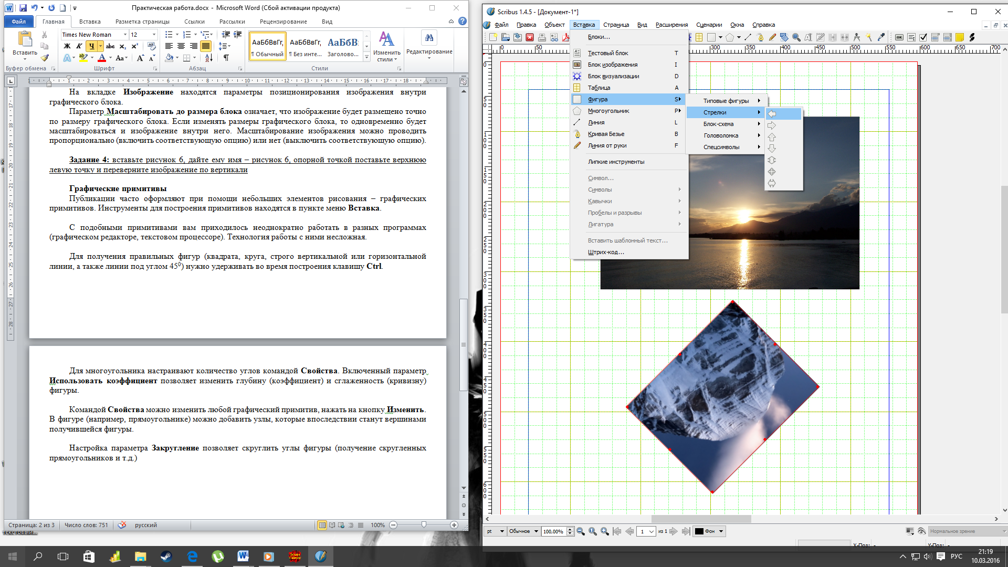Viewport: 1008px width, 567px height.
Task: Select the Text Block tool in Scribus
Action: [608, 52]
